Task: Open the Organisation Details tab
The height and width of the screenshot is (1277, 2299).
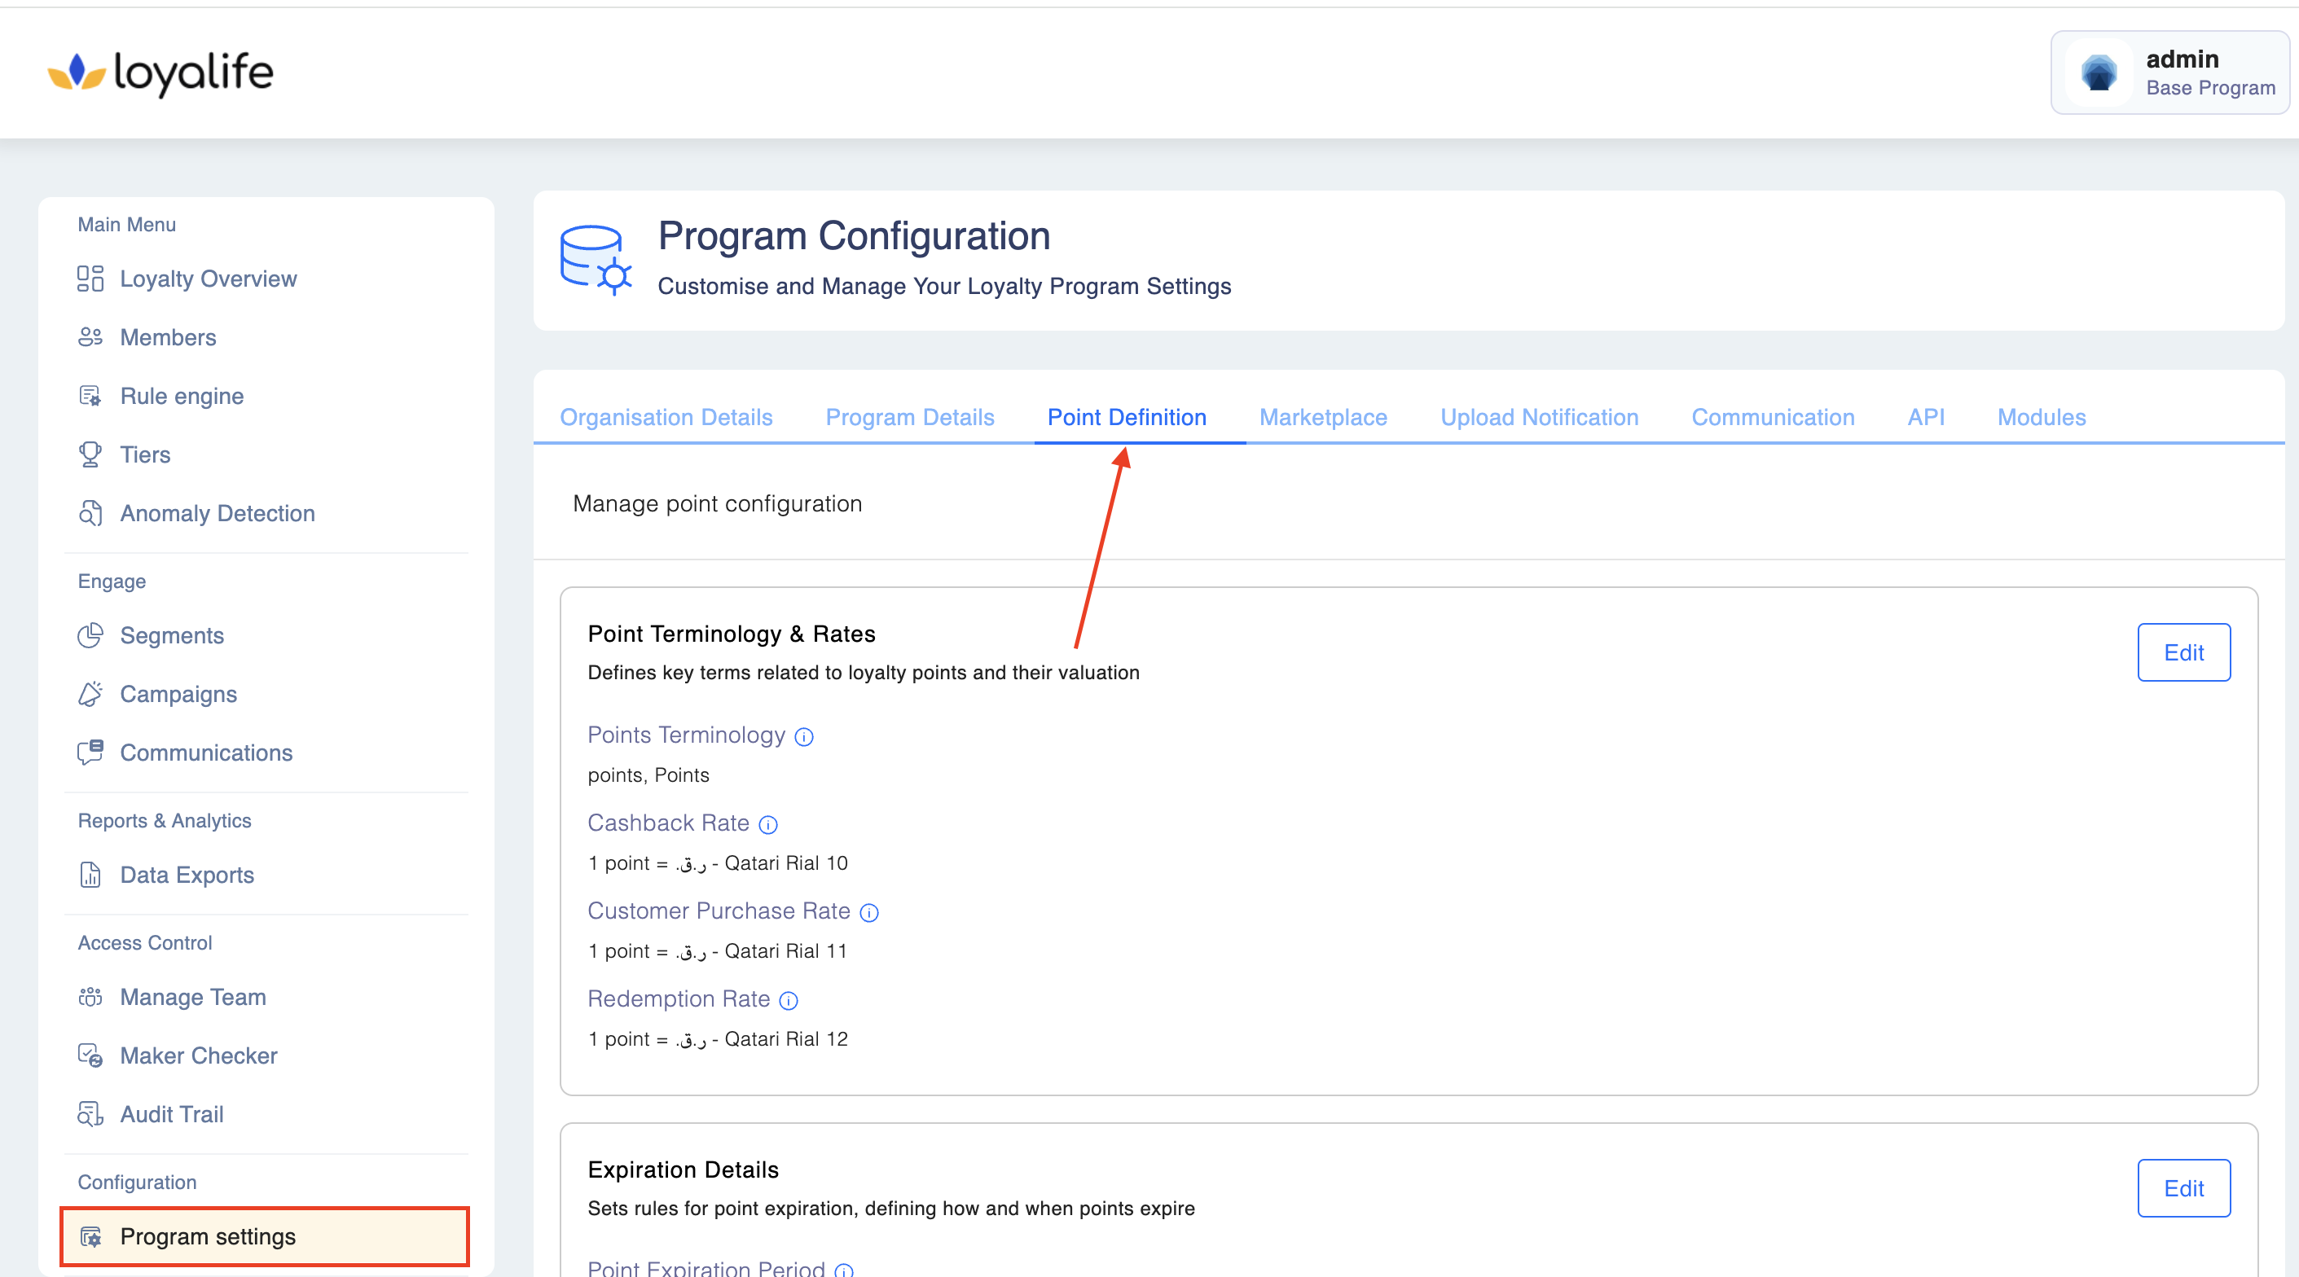Action: (666, 418)
